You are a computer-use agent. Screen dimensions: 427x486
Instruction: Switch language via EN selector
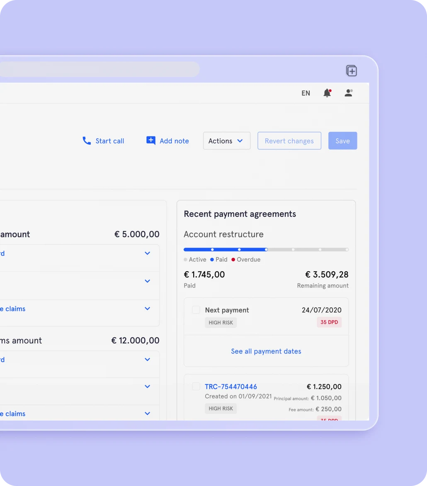306,93
